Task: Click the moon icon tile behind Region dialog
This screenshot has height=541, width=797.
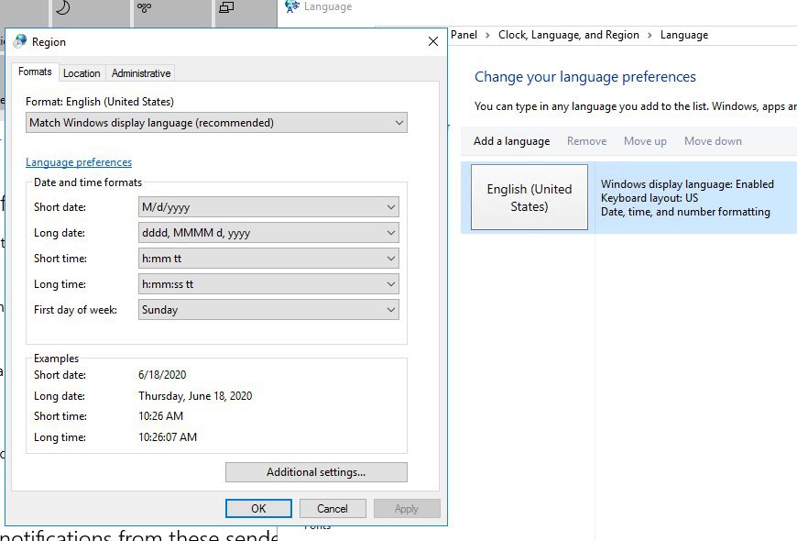Action: [62, 7]
